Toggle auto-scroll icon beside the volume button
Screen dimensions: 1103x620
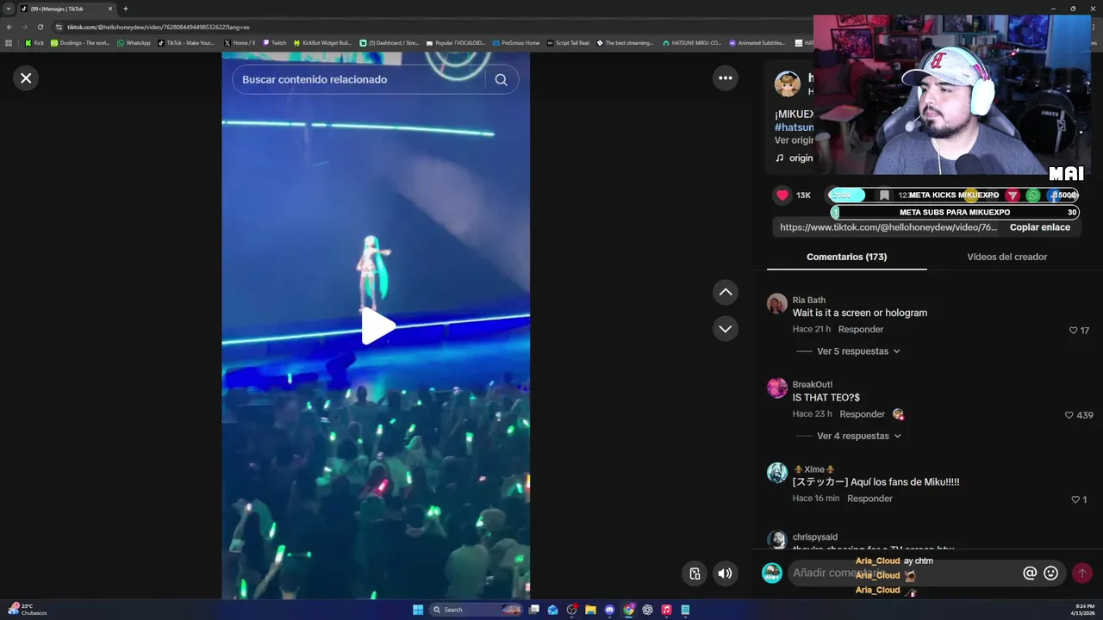tap(695, 573)
